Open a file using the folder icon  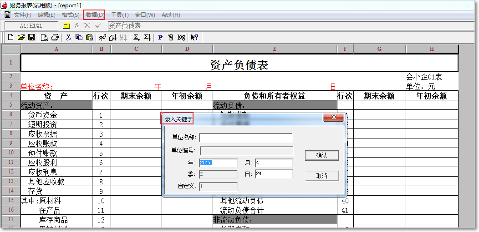[21, 37]
